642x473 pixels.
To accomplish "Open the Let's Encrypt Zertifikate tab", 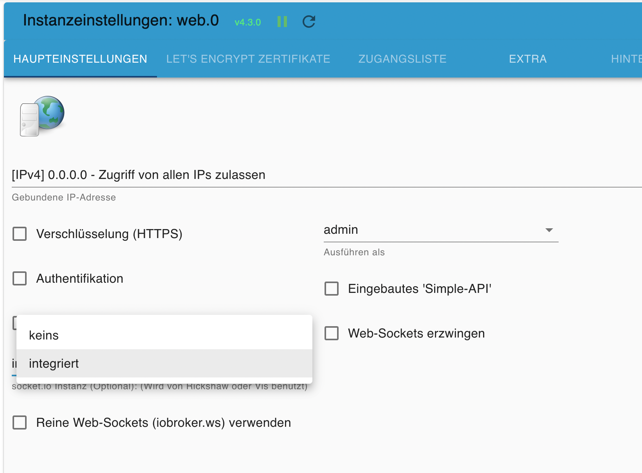I will point(248,59).
